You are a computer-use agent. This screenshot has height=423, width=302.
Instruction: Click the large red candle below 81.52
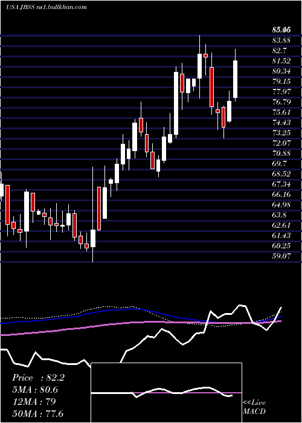pyautogui.click(x=211, y=87)
